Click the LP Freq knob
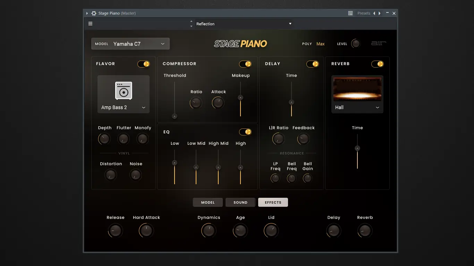This screenshot has width=474, height=266. pos(275,178)
